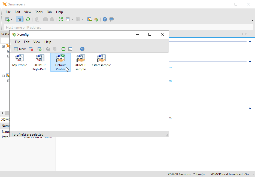Open the File menu in Xmanager main window
This screenshot has height=177, width=255.
point(8,12)
